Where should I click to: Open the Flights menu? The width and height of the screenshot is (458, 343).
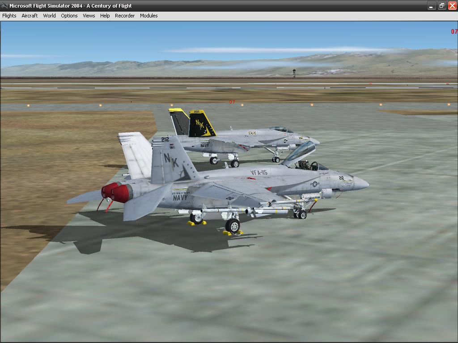[x=9, y=16]
